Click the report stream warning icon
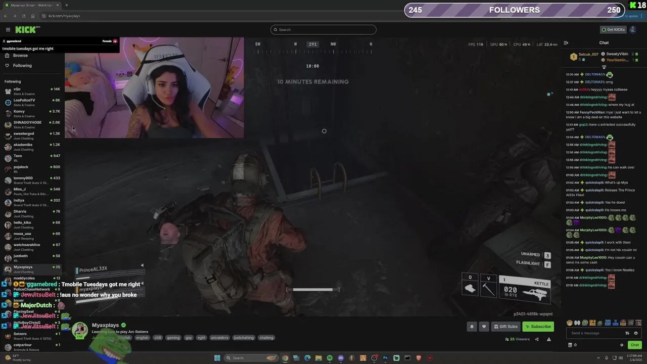The image size is (647, 364). 549,339
